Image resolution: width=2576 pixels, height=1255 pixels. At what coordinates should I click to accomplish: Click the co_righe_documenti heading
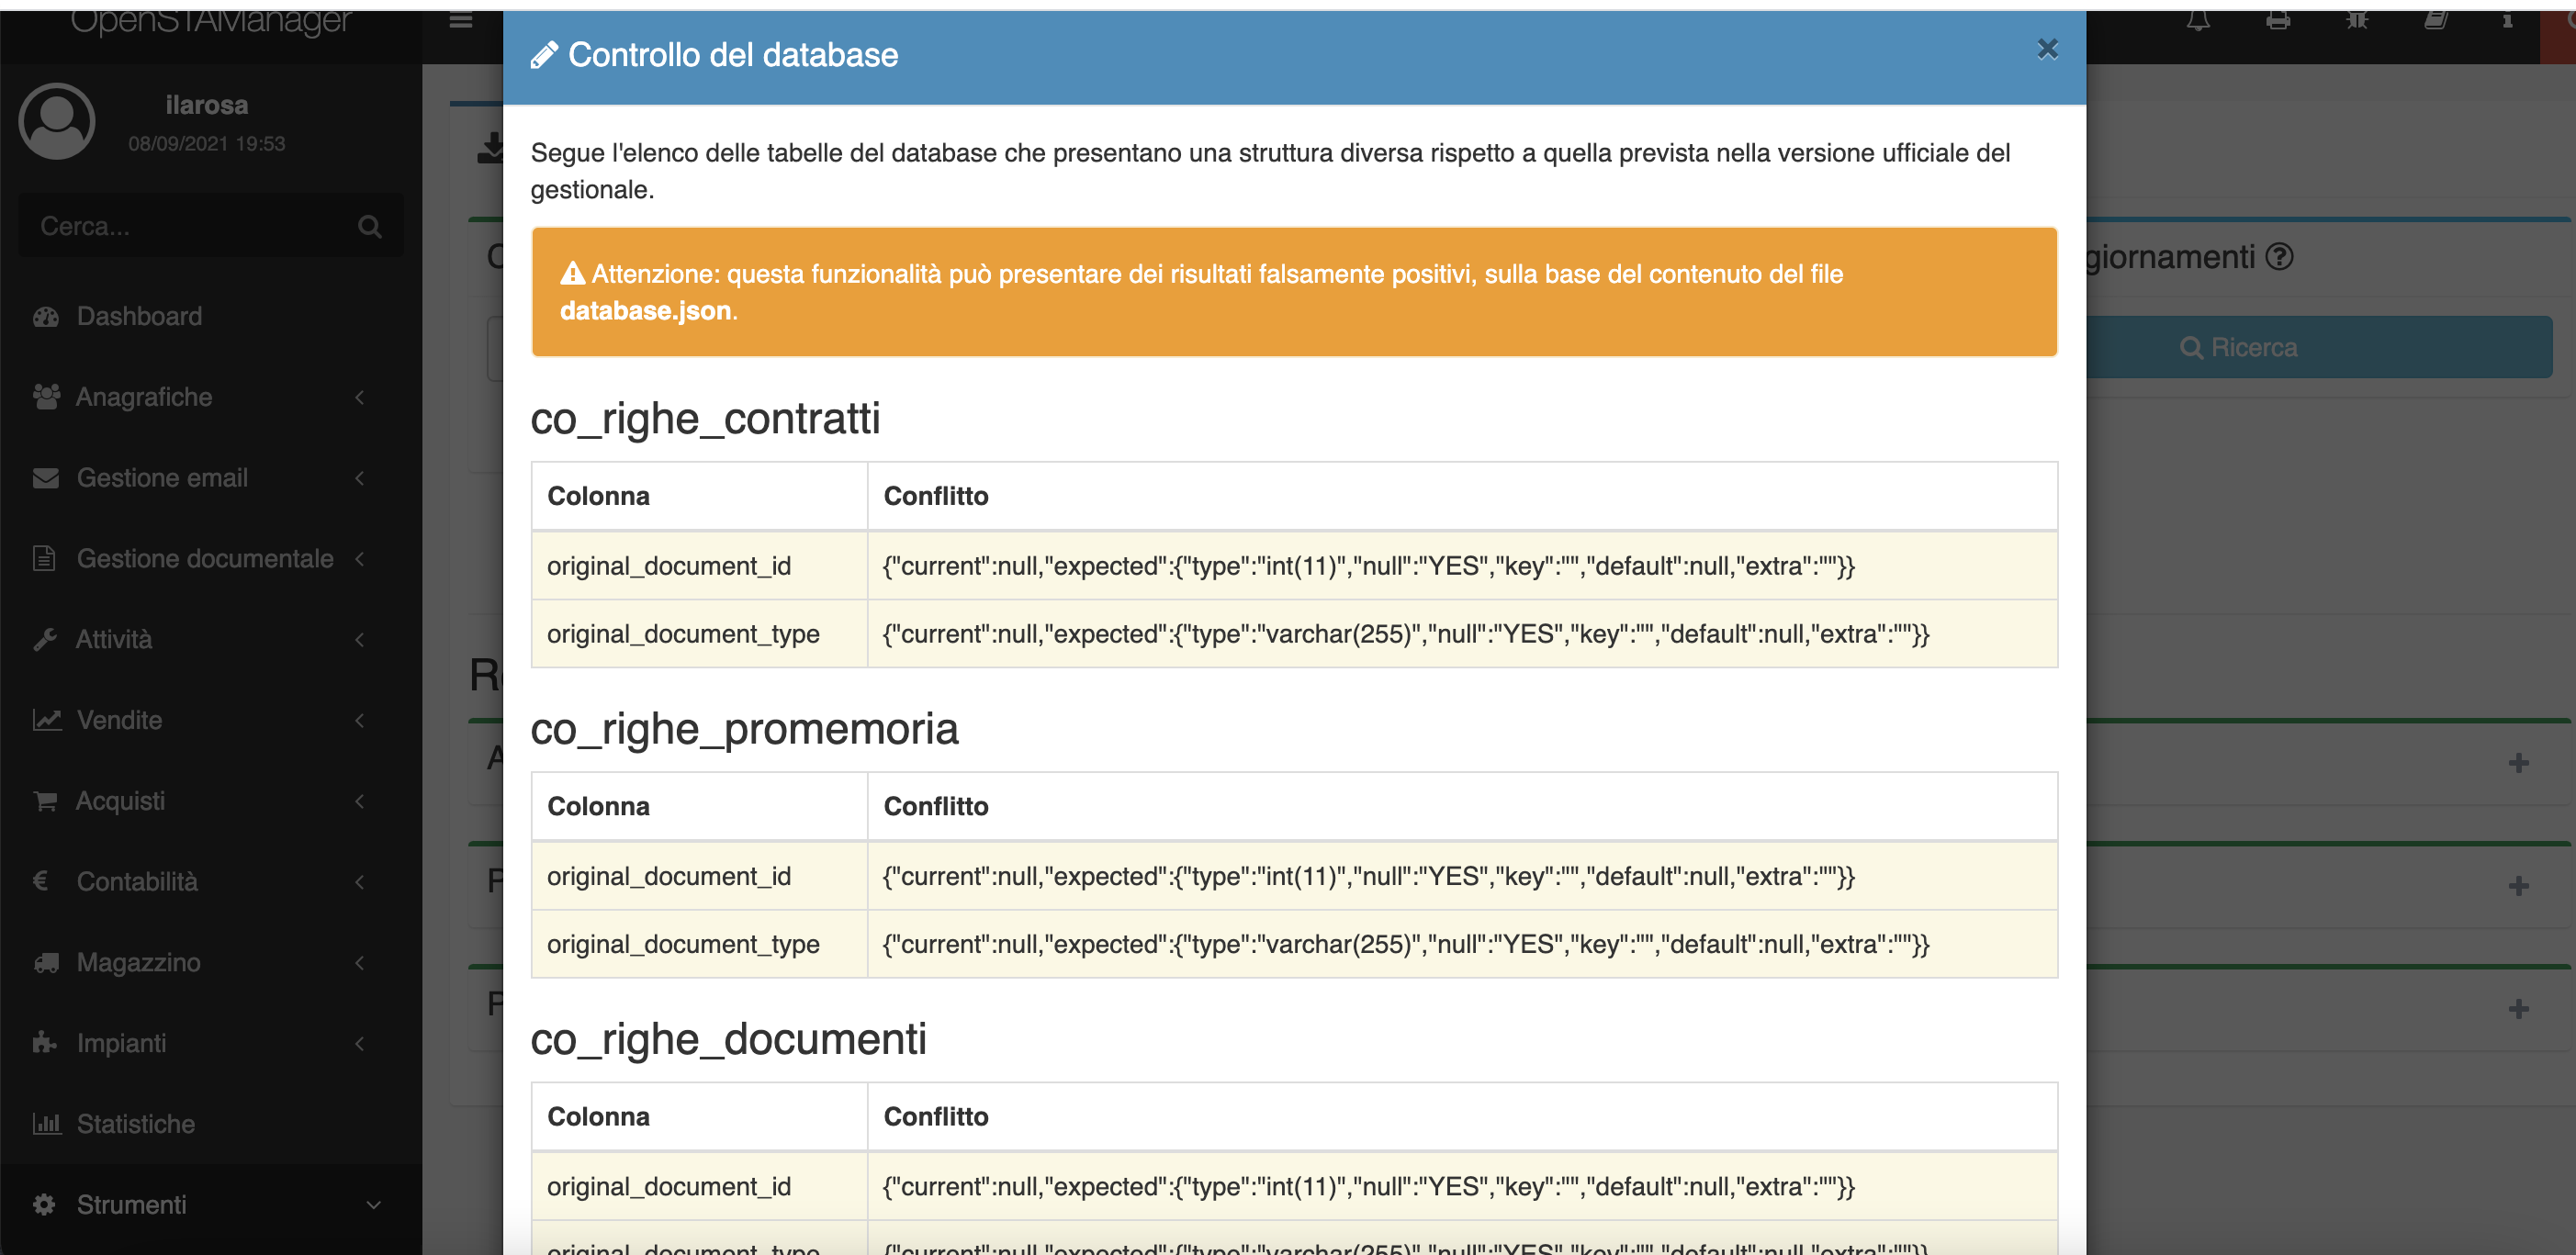click(x=728, y=1039)
